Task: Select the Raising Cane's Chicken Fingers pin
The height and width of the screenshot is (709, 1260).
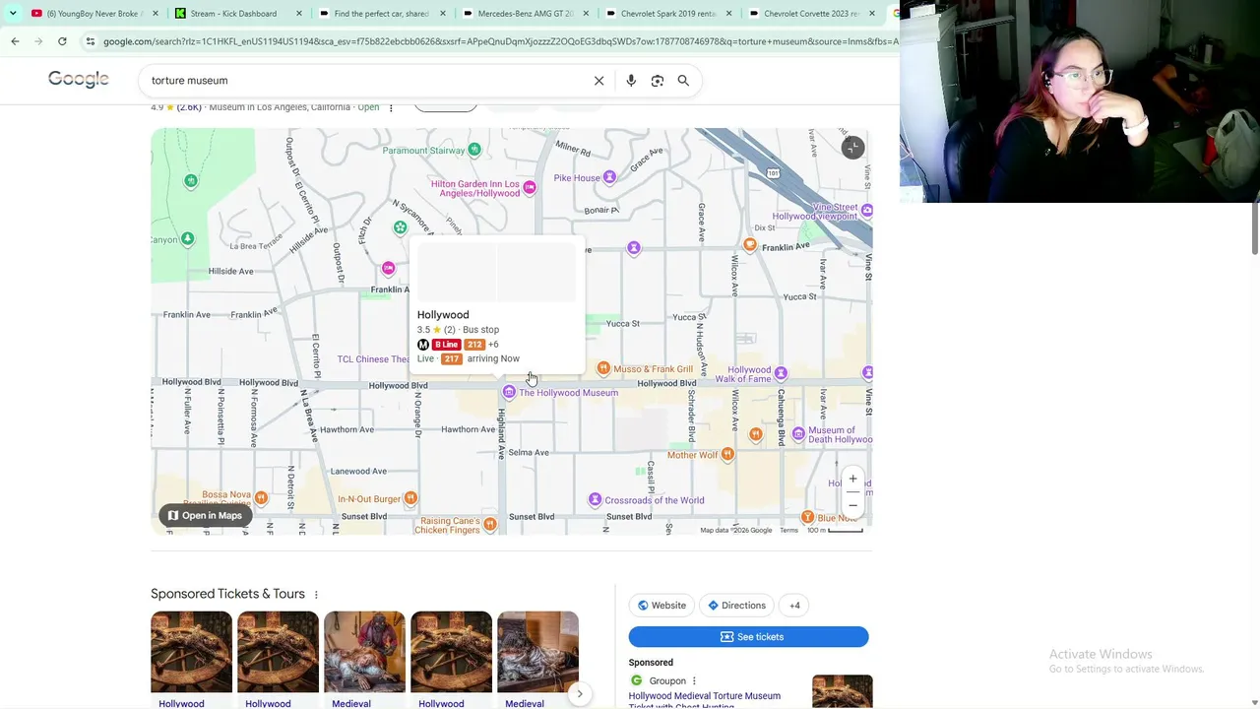Action: click(490, 524)
